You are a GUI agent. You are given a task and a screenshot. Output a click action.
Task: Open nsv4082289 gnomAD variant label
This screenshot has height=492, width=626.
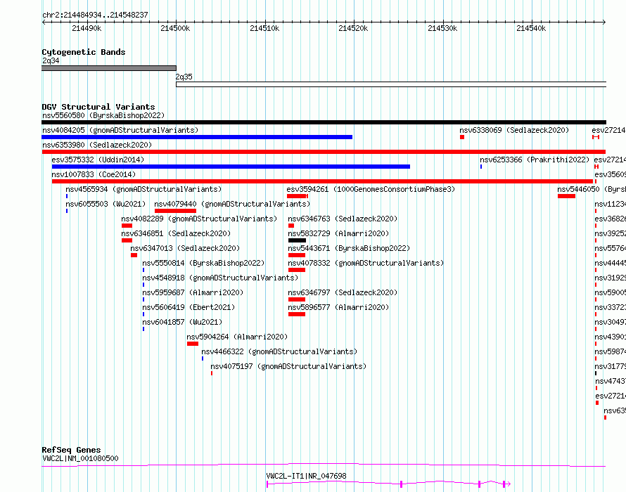pyautogui.click(x=199, y=219)
